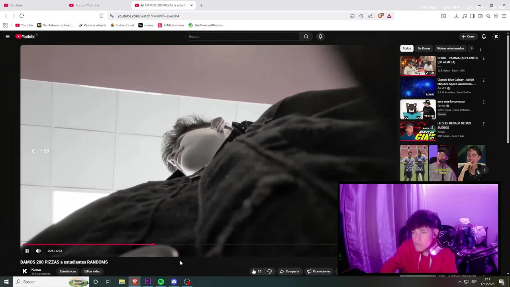Viewport: 510px width, 287px height.
Task: Click the Kosux channel avatar below video
Action: 25,271
